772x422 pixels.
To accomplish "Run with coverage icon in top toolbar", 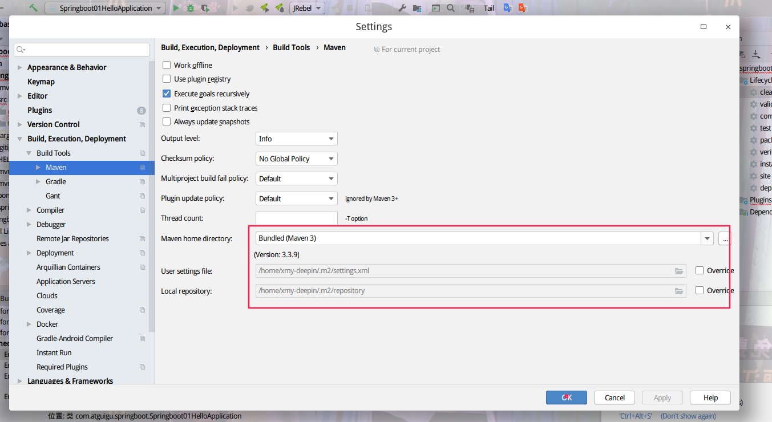I will coord(205,8).
